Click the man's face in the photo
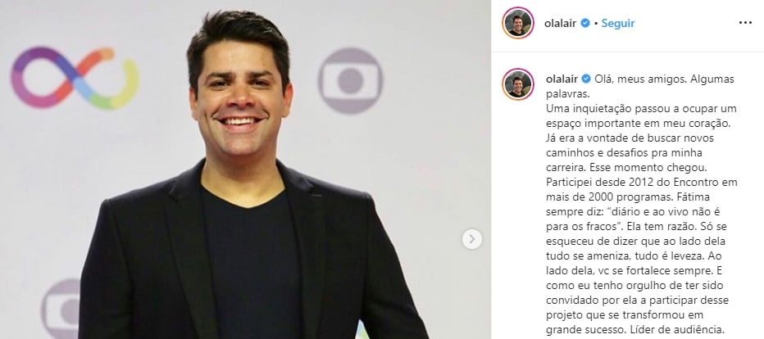764x339 pixels. tap(239, 102)
